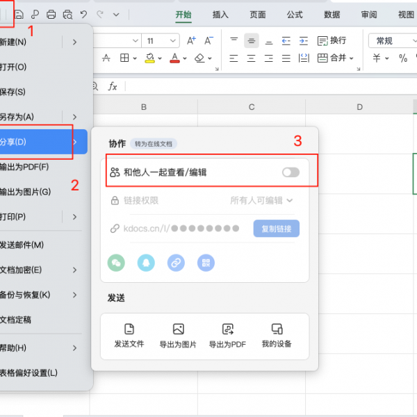Open the QR code share icon

(x=206, y=263)
